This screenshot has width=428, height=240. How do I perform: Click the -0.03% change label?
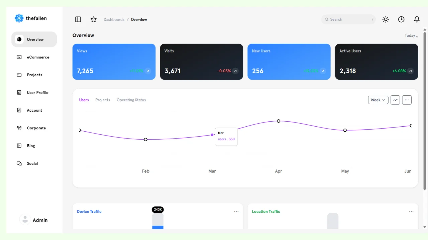224,71
